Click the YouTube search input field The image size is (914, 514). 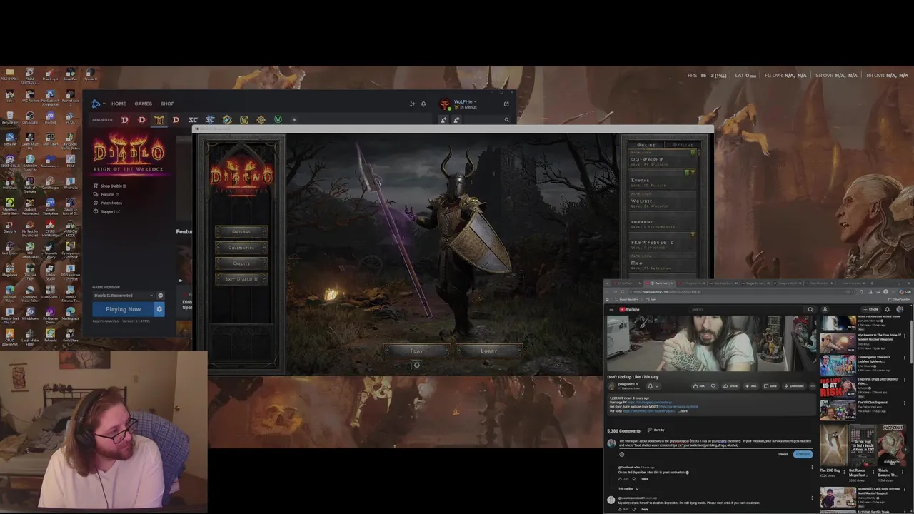pyautogui.click(x=746, y=309)
